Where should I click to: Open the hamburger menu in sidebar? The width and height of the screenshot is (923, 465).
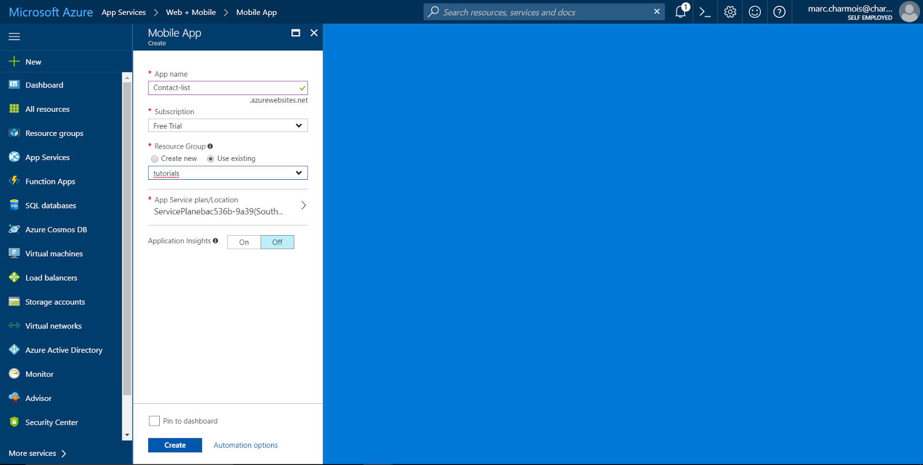coord(14,36)
